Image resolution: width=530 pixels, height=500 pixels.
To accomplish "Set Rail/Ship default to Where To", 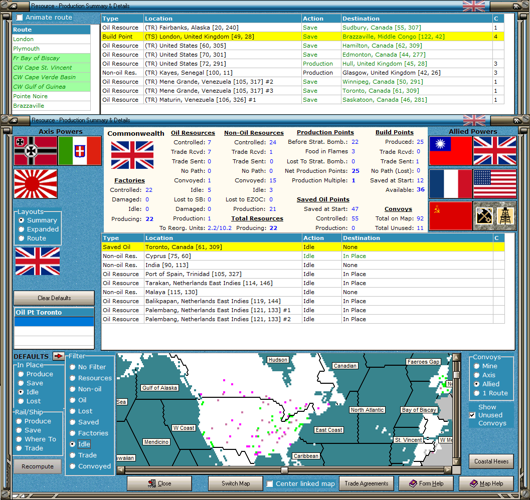I will coord(19,439).
